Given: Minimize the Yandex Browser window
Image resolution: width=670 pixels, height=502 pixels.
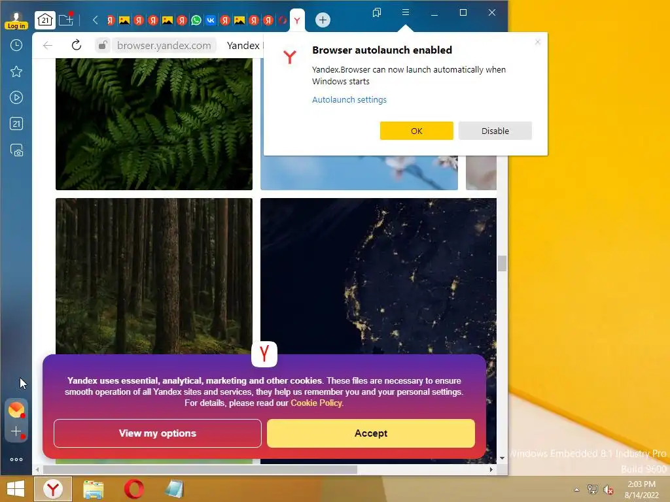Looking at the screenshot, I should pos(434,13).
